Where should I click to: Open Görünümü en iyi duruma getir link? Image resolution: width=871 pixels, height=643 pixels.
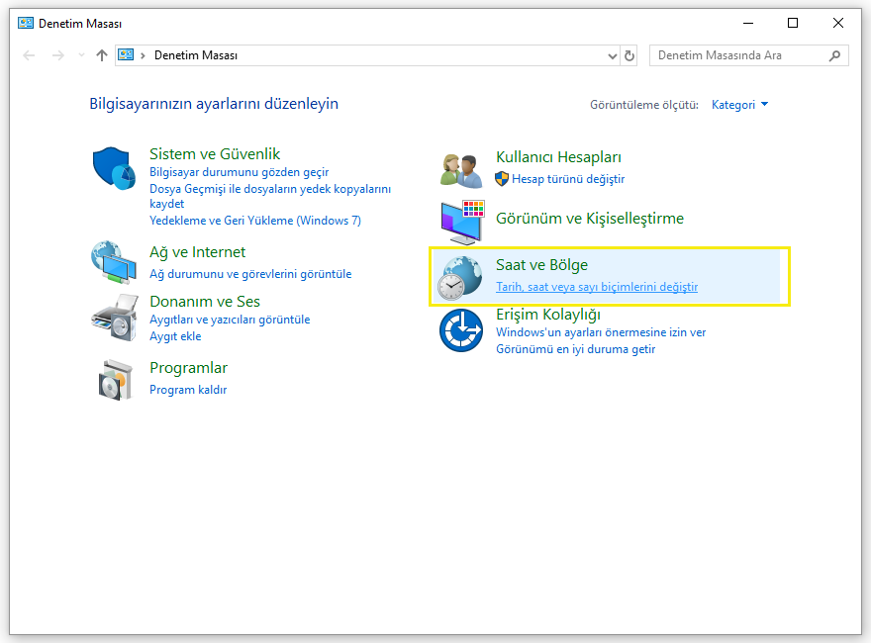pos(575,349)
